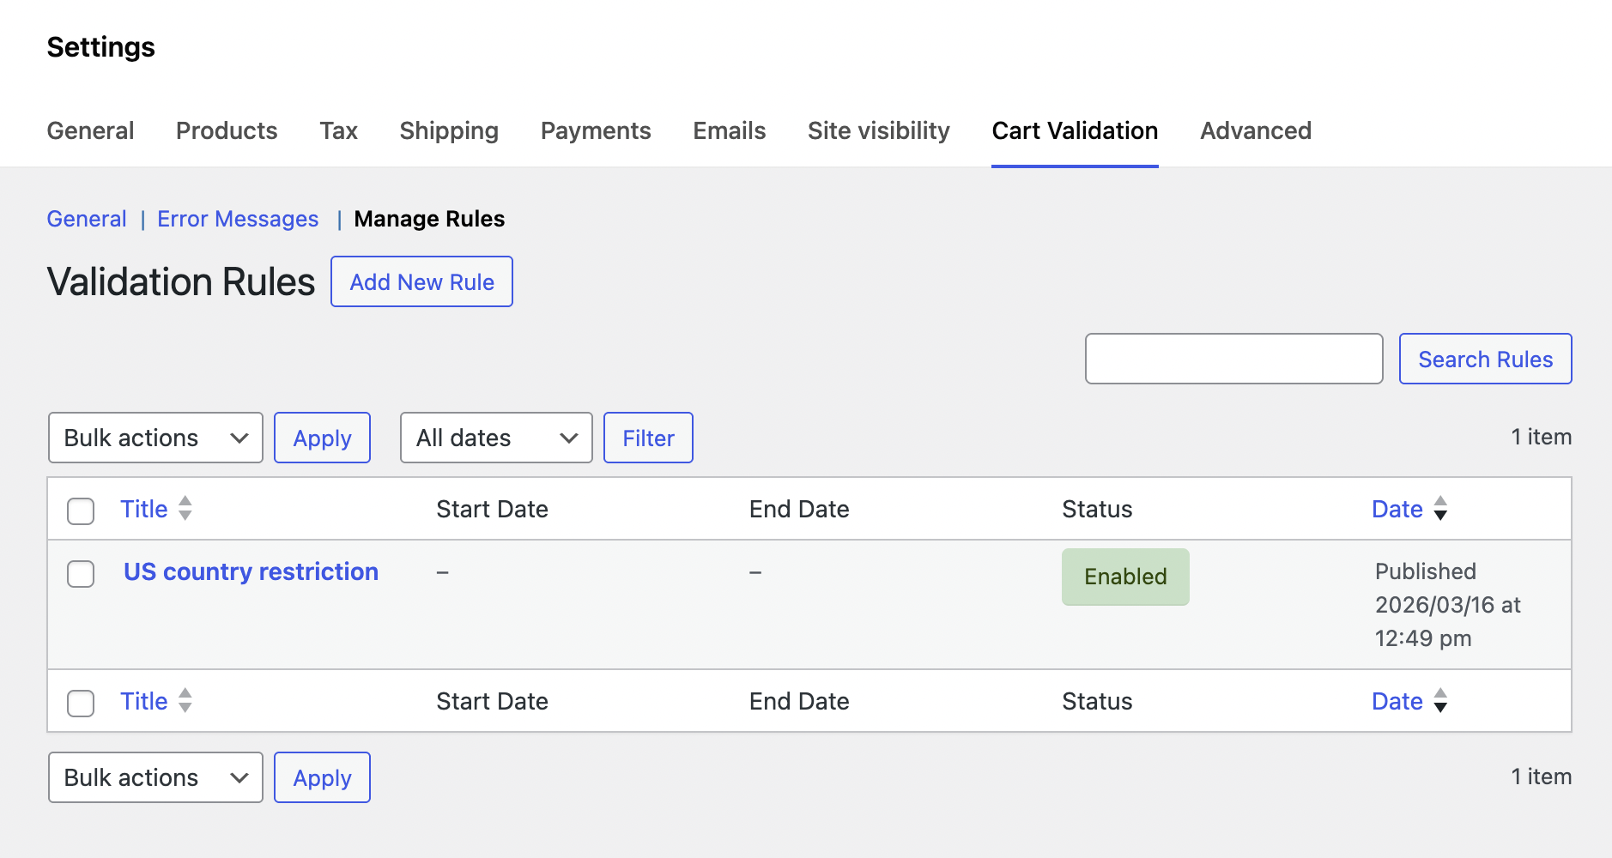Check the US country restriction row checkbox
Image resolution: width=1612 pixels, height=858 pixels.
tap(81, 574)
